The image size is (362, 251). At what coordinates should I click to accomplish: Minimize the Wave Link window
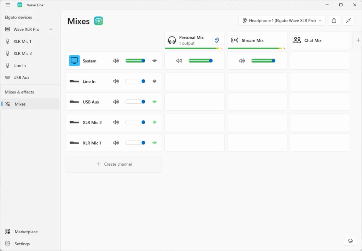(x=327, y=5)
